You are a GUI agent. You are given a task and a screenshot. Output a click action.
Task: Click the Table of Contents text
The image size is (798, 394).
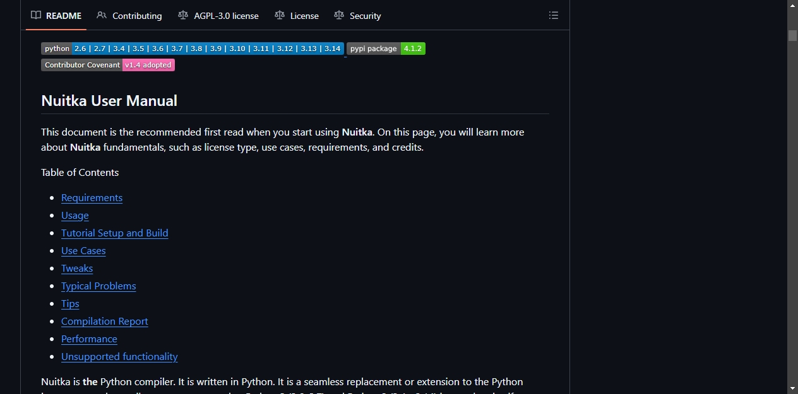[80, 173]
